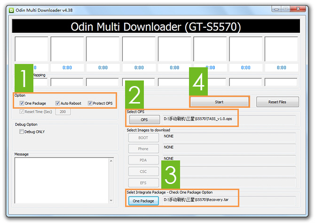Click the last device progress box
The height and width of the screenshot is (223, 315).
click(281, 49)
